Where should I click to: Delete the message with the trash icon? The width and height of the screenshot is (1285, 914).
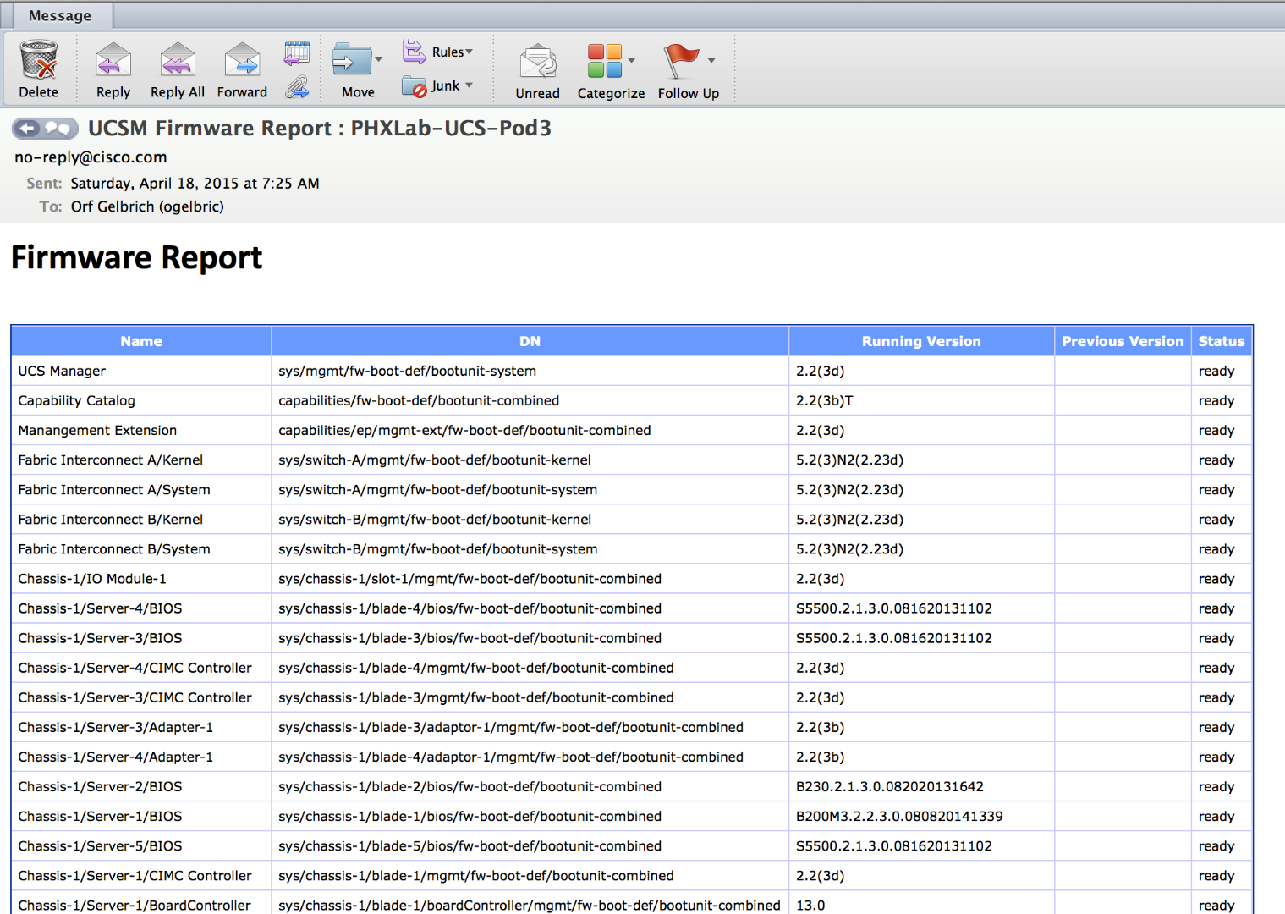[x=39, y=69]
